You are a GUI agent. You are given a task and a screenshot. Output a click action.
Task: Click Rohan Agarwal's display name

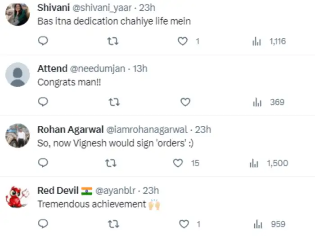pos(70,129)
